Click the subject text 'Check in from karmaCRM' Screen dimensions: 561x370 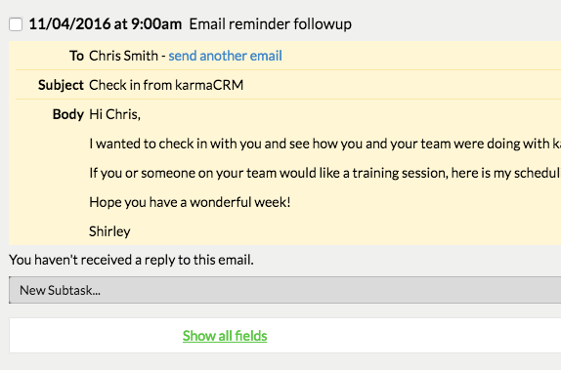click(x=166, y=85)
